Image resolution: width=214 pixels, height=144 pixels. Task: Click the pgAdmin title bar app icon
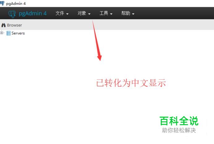click(2, 3)
